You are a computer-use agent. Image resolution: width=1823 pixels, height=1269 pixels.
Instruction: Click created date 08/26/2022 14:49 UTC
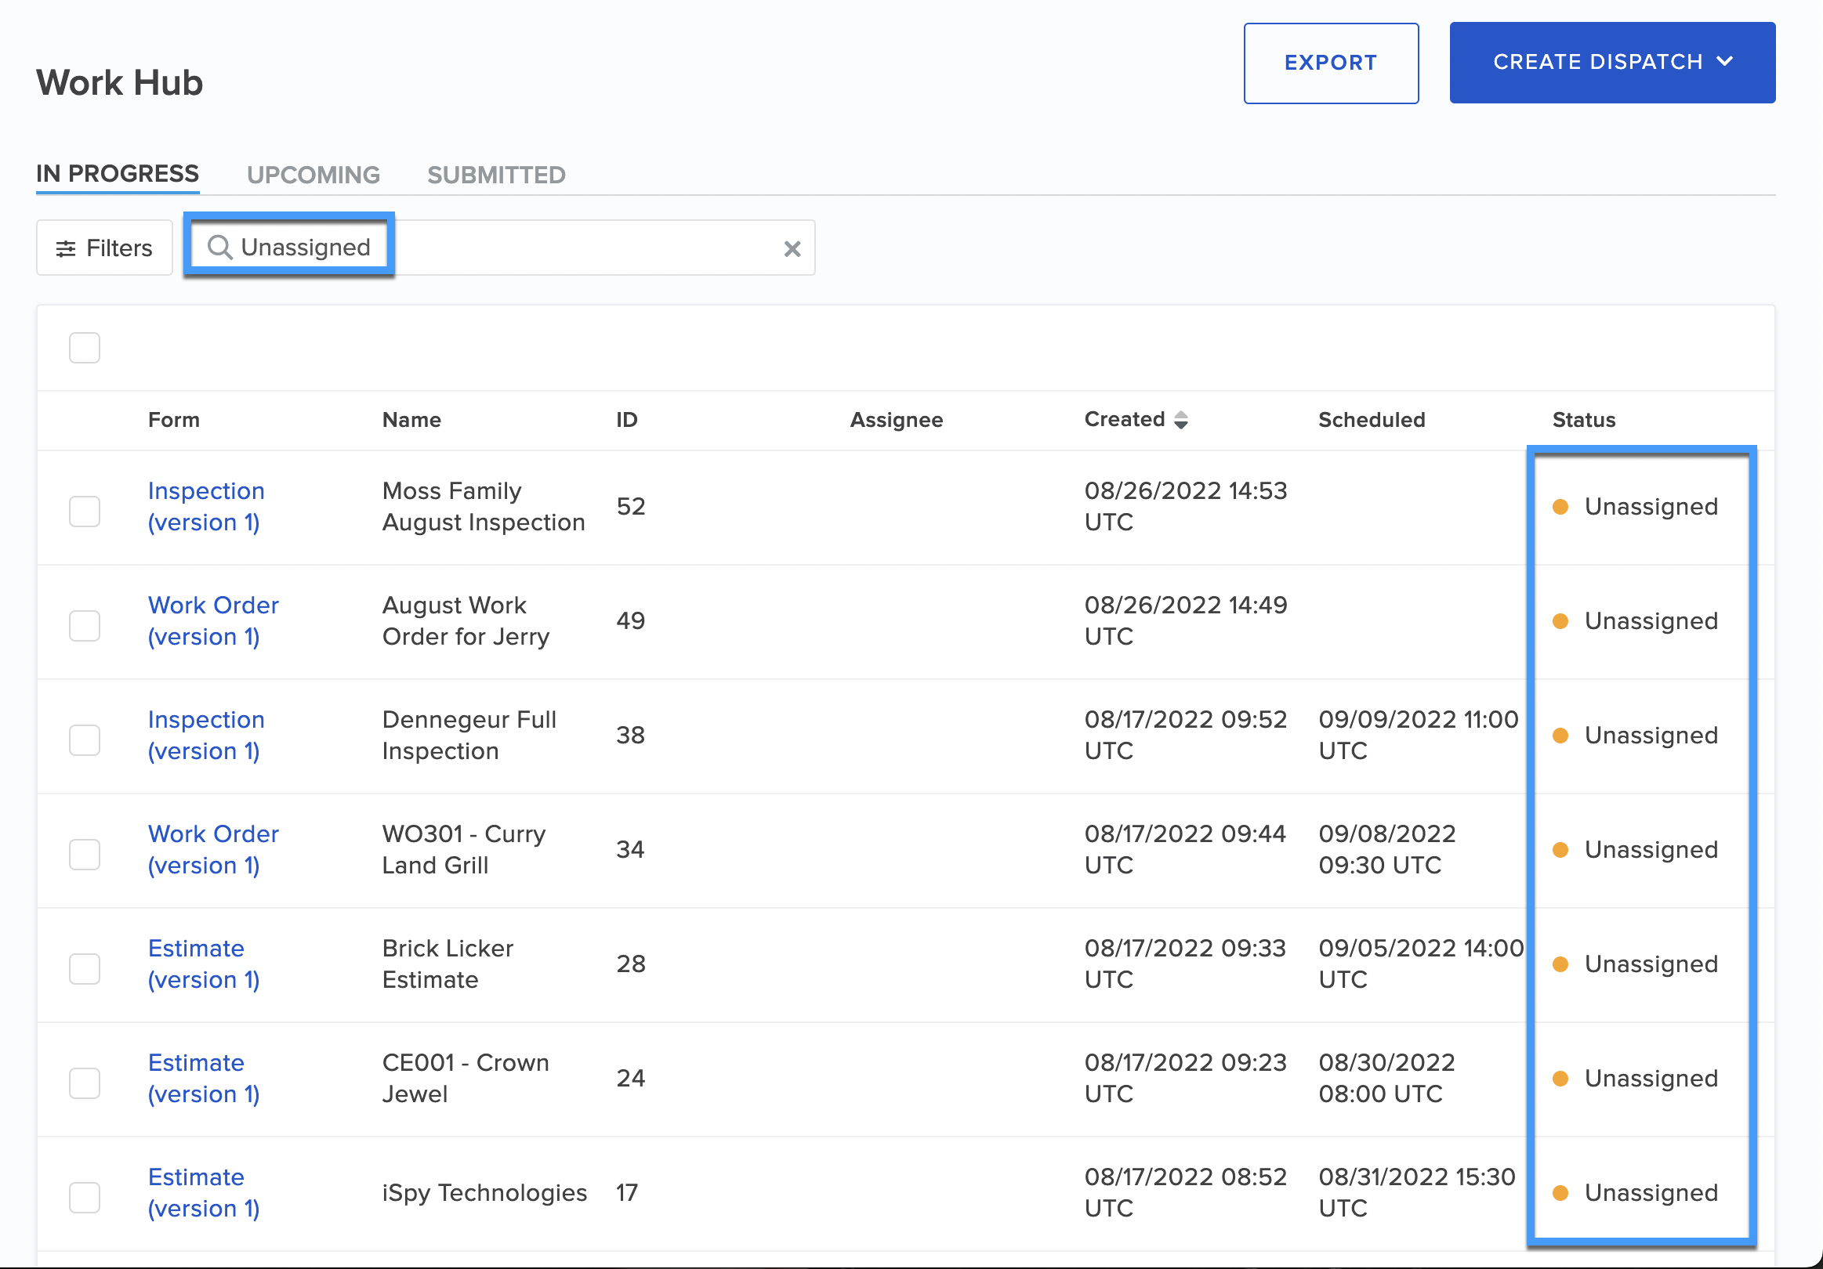pyautogui.click(x=1186, y=621)
